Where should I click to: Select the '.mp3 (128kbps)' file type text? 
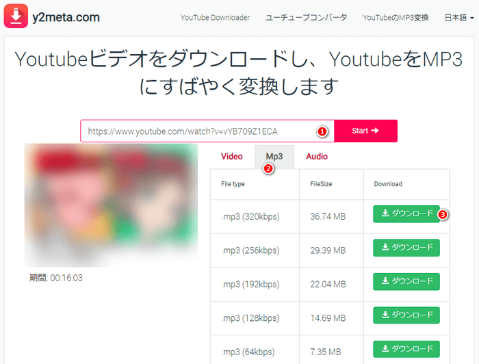[250, 318]
